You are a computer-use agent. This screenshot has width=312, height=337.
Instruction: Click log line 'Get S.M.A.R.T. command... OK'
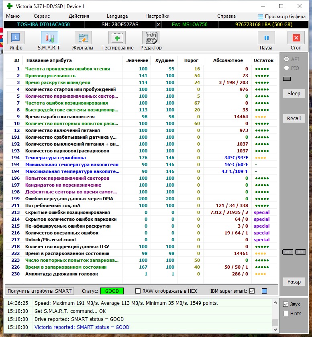point(70,311)
